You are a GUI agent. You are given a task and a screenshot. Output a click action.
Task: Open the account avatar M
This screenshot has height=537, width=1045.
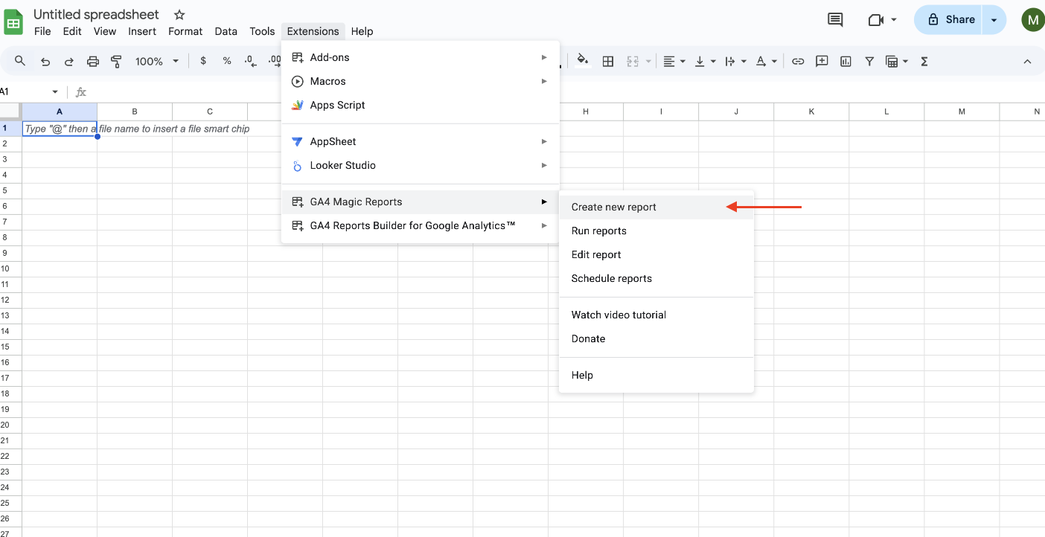(x=1032, y=20)
